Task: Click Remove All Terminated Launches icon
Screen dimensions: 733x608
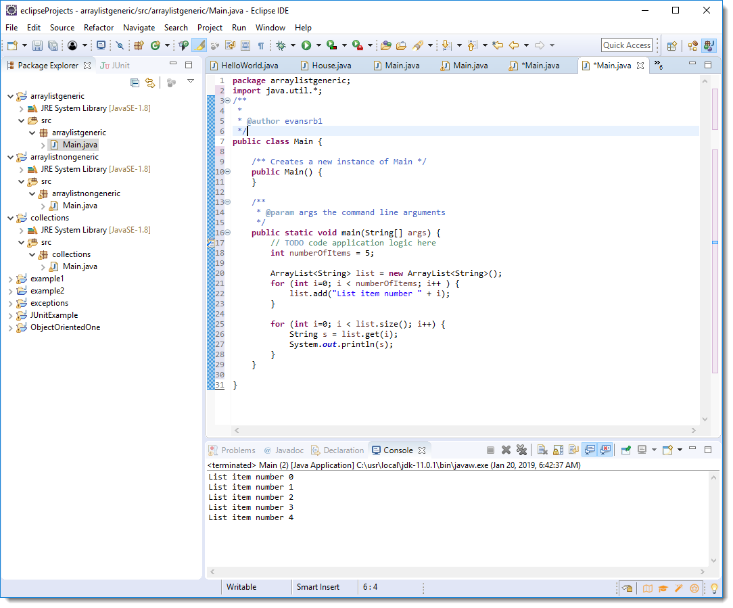Action: pyautogui.click(x=522, y=450)
